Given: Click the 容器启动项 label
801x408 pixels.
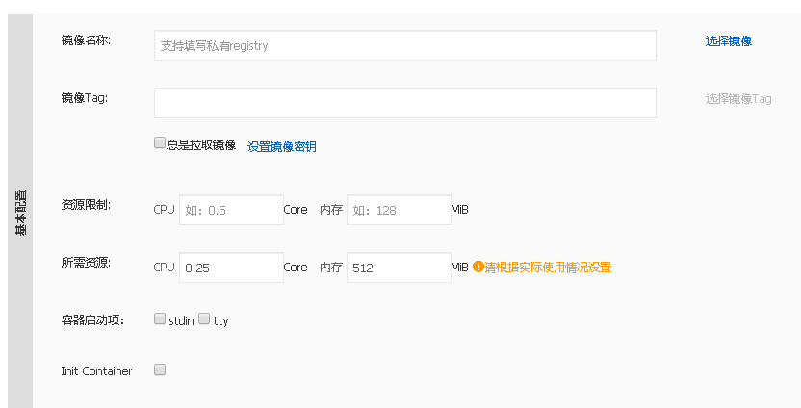Looking at the screenshot, I should 92,320.
